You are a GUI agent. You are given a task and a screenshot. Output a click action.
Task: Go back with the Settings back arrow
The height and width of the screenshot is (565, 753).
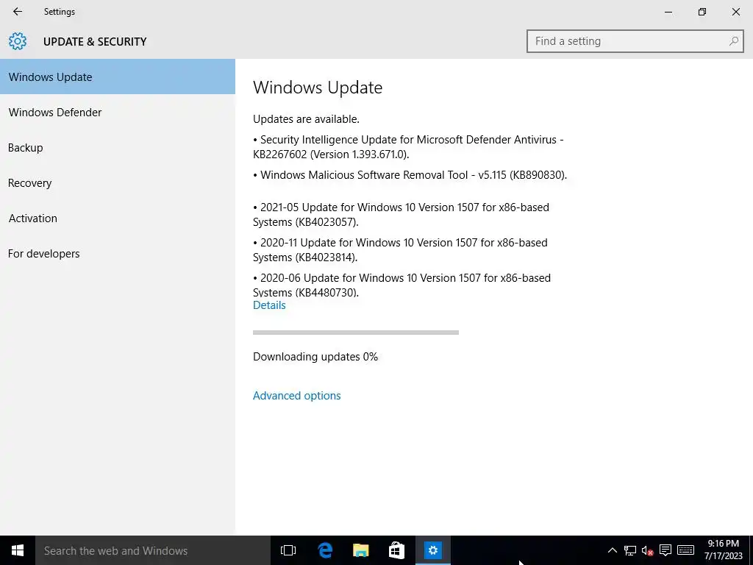click(18, 12)
